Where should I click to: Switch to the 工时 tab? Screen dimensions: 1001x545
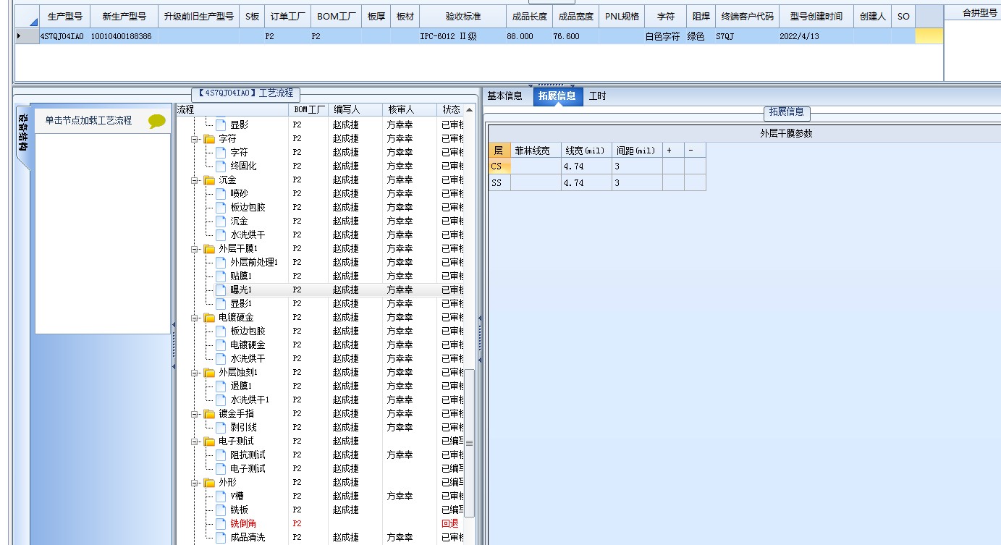coord(597,96)
